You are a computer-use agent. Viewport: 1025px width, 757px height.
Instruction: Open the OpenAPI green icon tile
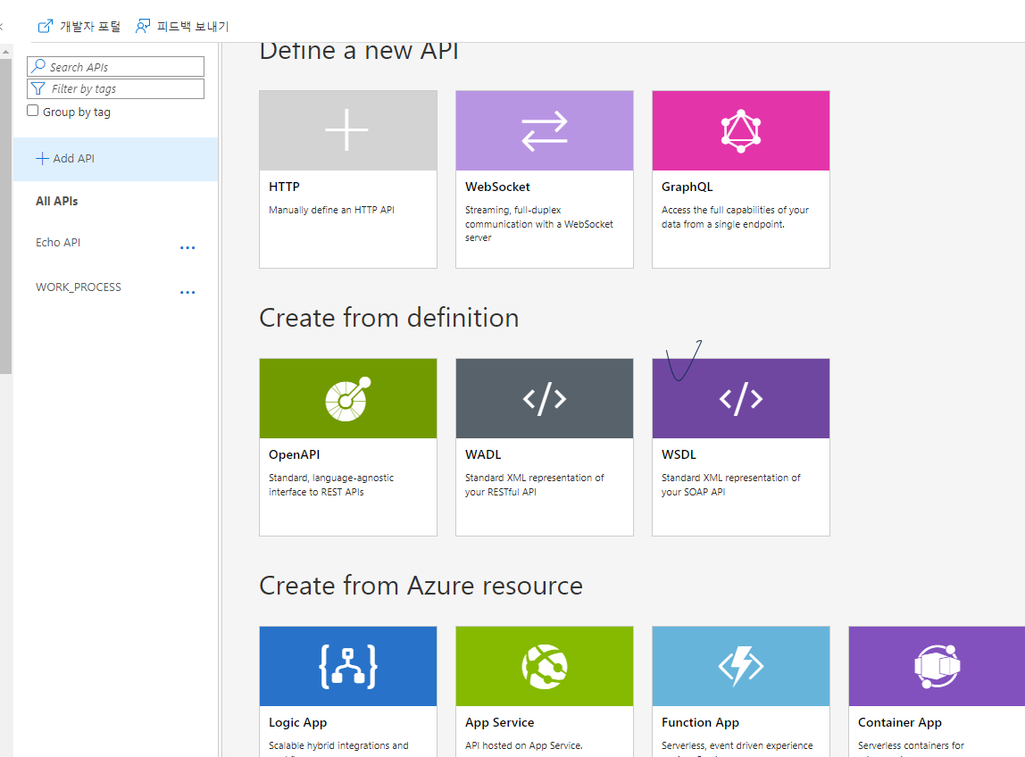pyautogui.click(x=348, y=399)
